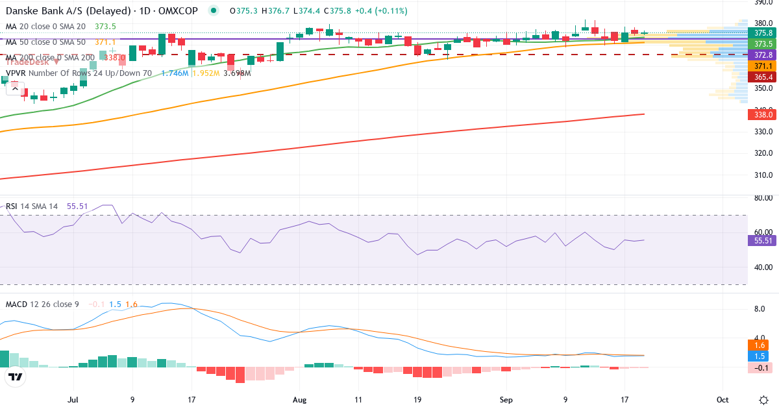779x409 pixels.
Task: Click the 330.0 price scale value
Action: (x=763, y=132)
